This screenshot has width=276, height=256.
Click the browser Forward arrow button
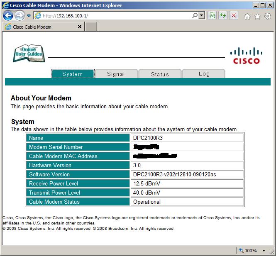[20, 16]
